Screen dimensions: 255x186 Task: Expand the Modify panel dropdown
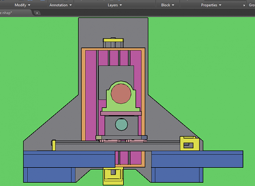[x=22, y=5]
